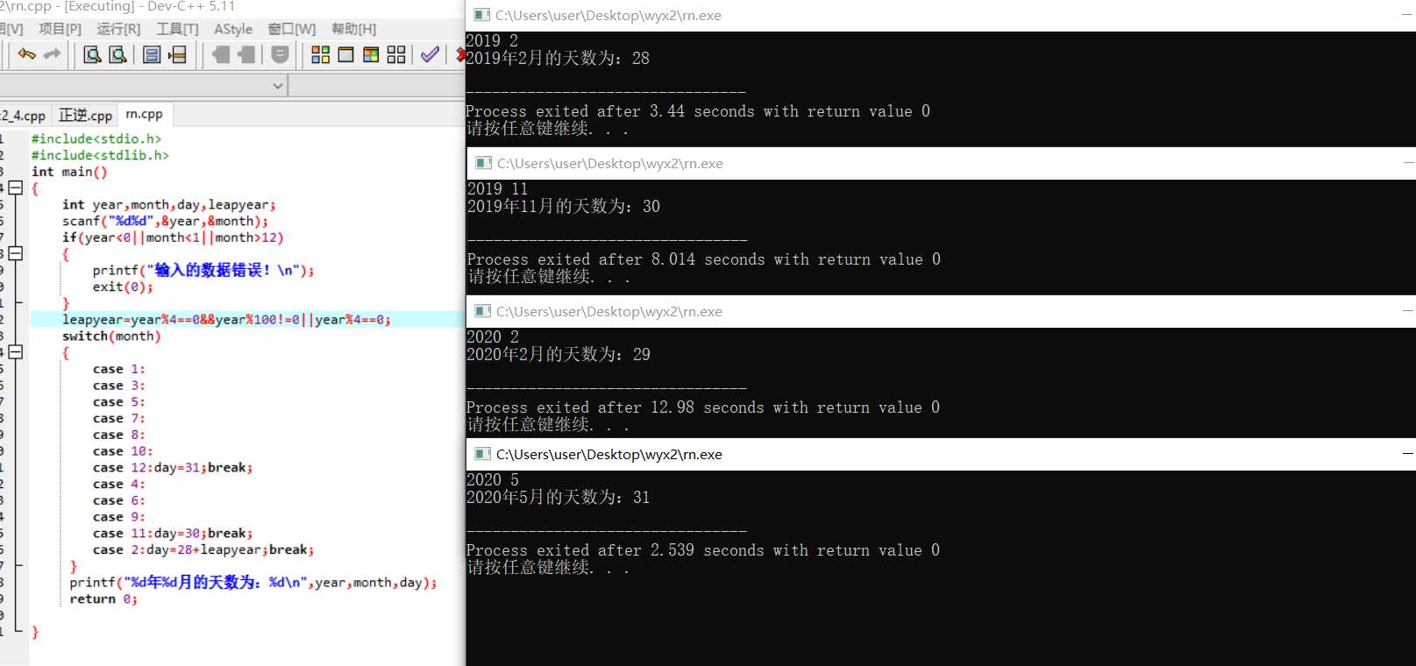Click the scanf("%d%d") code line
Viewport: 1416px width, 666px height.
tap(165, 221)
